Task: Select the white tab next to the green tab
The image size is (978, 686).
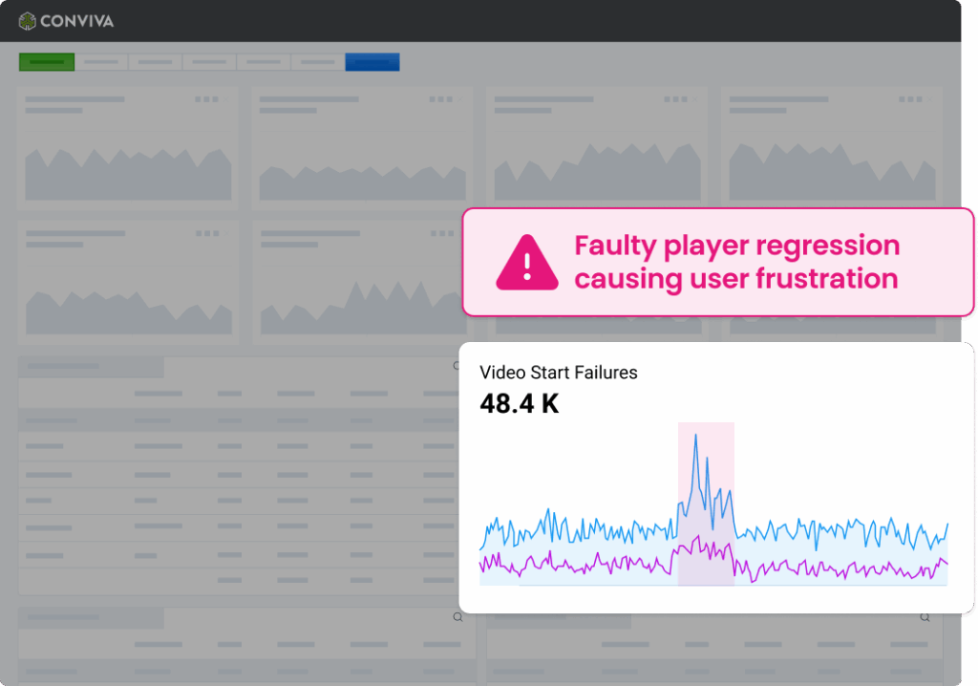Action: click(100, 62)
